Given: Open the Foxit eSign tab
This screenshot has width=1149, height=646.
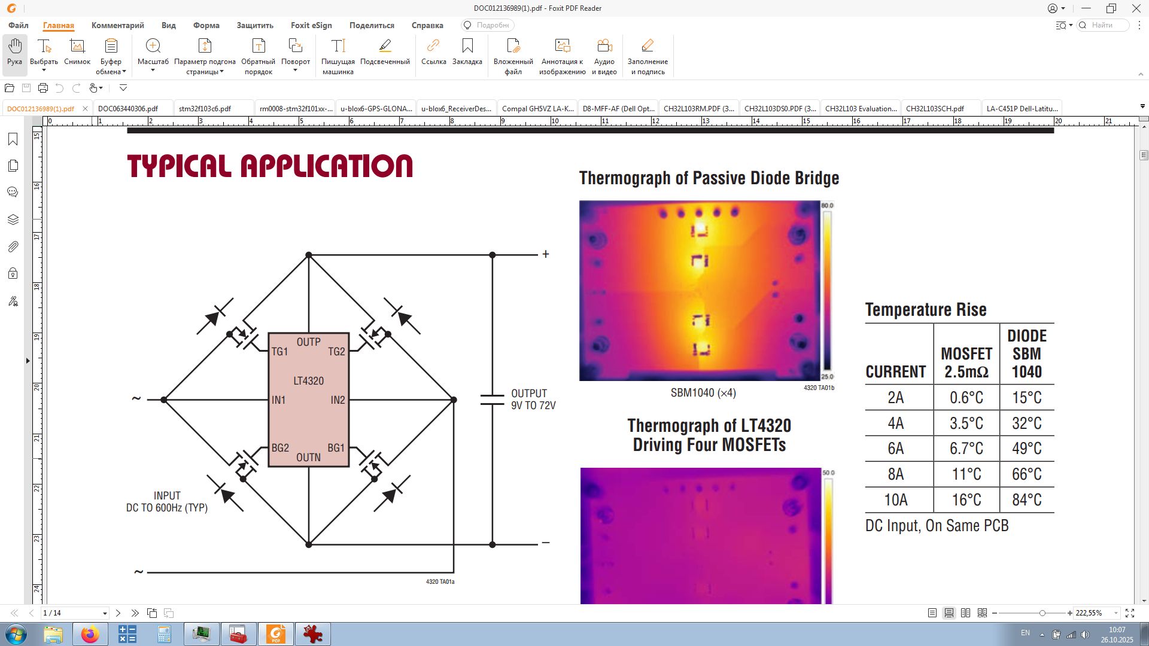Looking at the screenshot, I should [x=311, y=25].
